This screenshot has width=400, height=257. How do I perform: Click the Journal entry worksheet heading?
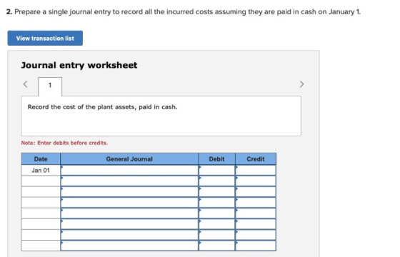(79, 65)
